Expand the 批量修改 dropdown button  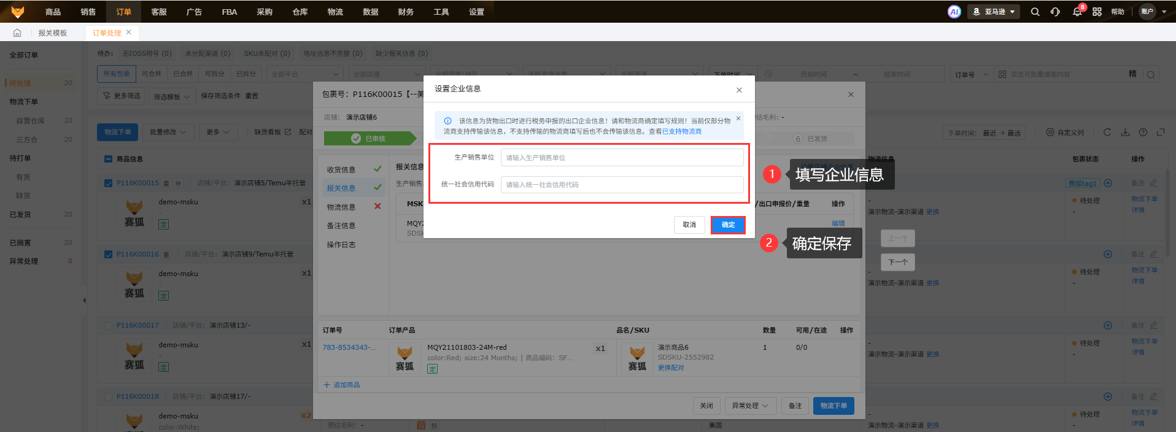pos(169,132)
